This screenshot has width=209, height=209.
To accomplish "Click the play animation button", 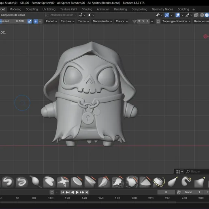I will point(77,192).
